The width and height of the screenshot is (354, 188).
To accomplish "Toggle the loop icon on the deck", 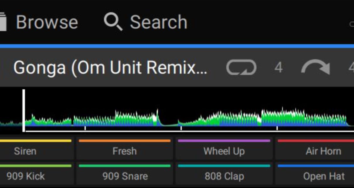I will click(241, 68).
